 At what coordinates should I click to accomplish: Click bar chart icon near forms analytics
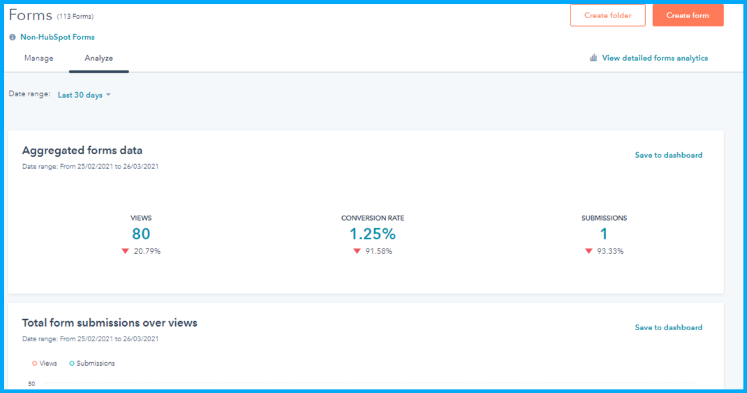click(593, 58)
